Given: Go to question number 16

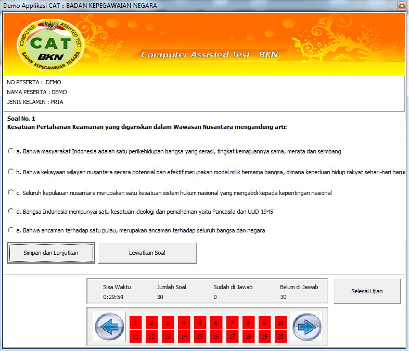Looking at the screenshot, I should coord(216,336).
